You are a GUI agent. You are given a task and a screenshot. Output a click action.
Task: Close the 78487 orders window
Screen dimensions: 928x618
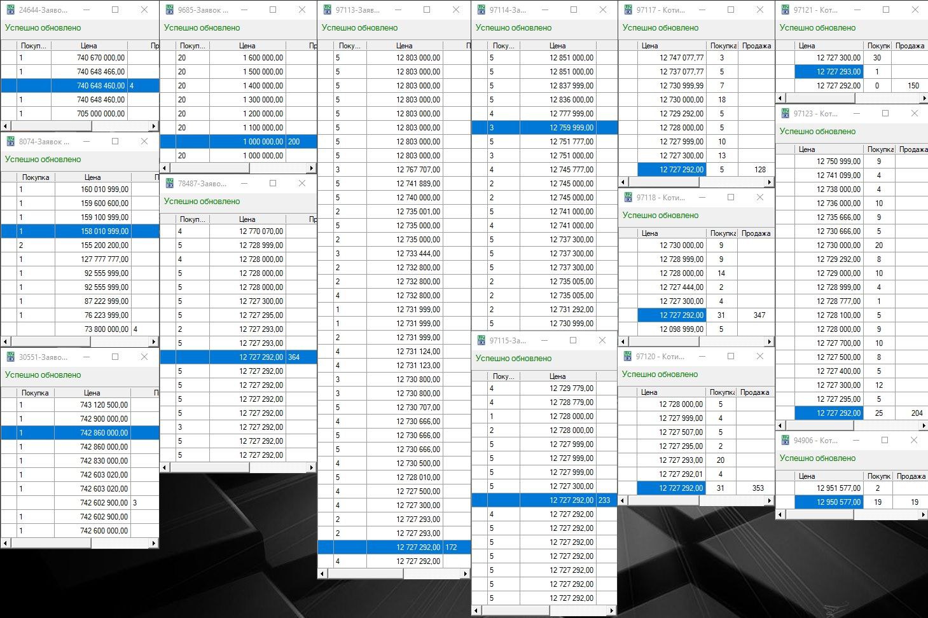pos(302,184)
